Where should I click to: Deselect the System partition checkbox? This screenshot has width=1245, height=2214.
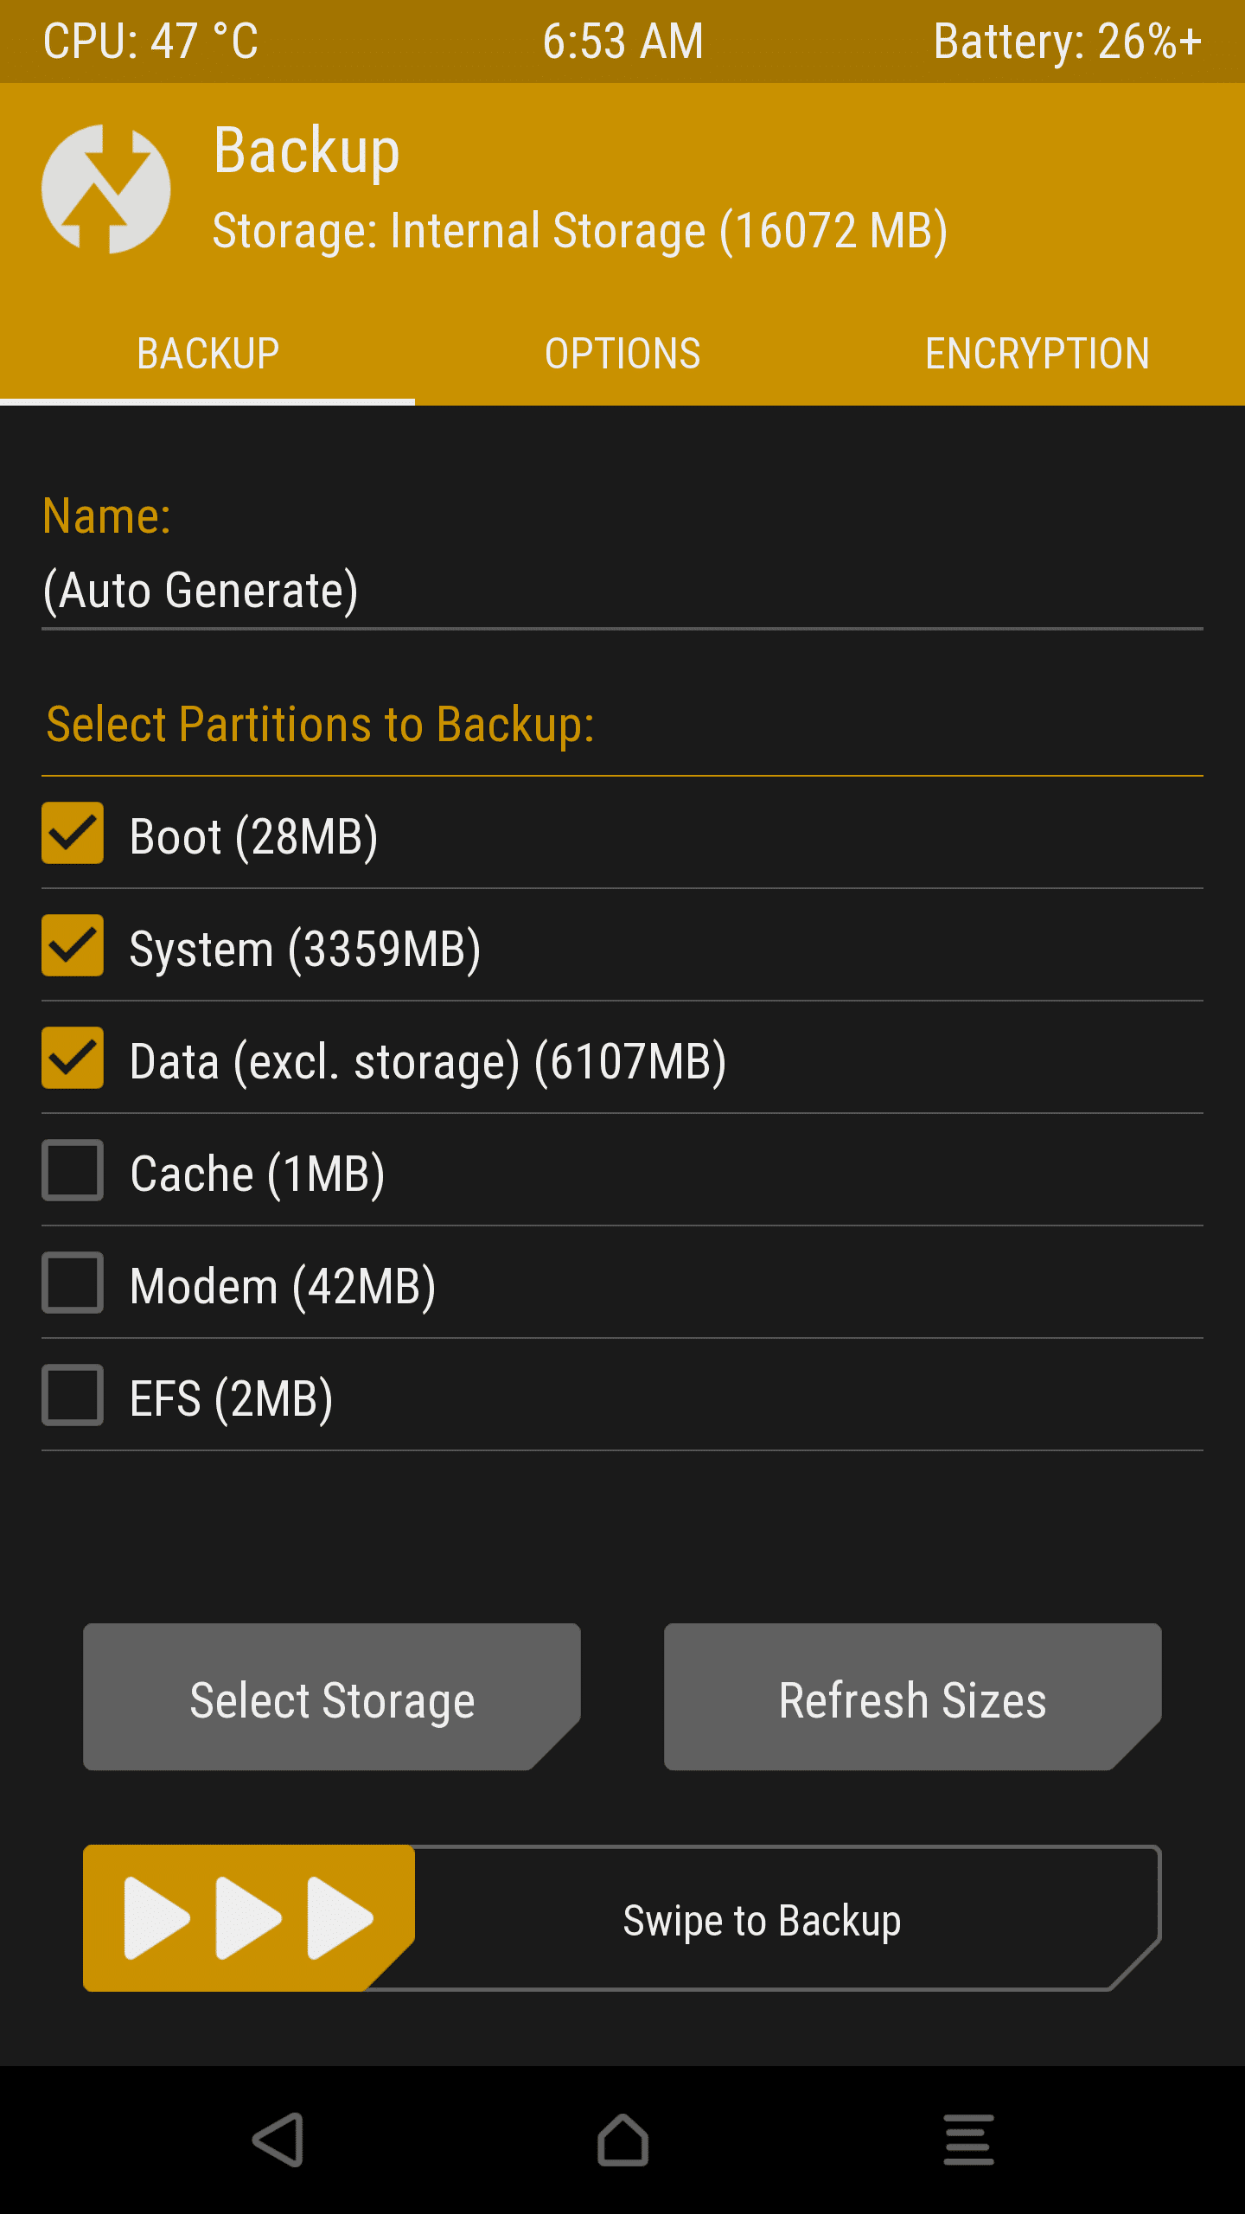[73, 946]
